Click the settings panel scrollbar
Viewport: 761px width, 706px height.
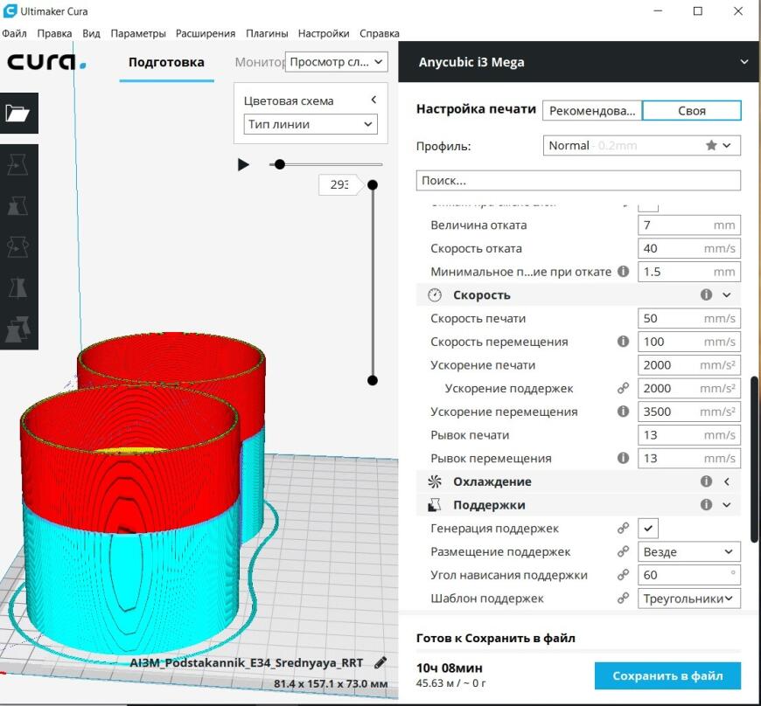click(754, 460)
